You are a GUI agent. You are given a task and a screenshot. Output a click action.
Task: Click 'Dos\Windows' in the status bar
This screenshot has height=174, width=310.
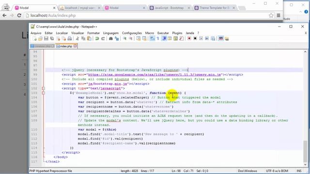pos(248,171)
